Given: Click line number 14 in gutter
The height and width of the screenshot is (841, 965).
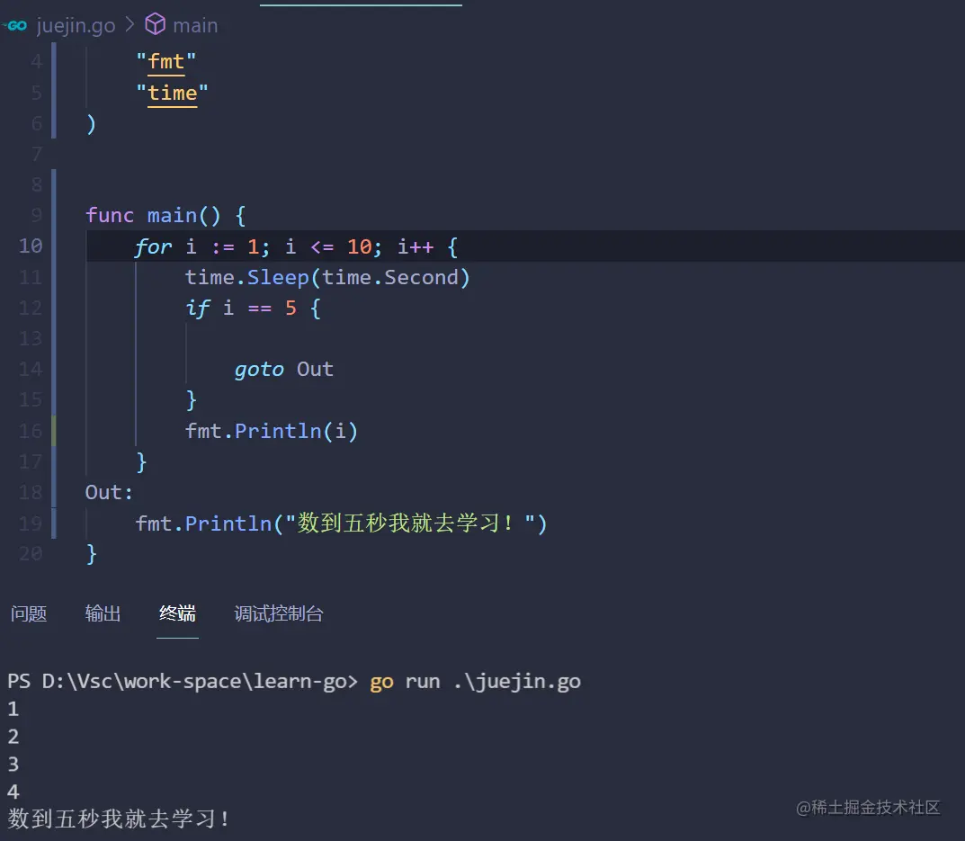Looking at the screenshot, I should (x=31, y=369).
